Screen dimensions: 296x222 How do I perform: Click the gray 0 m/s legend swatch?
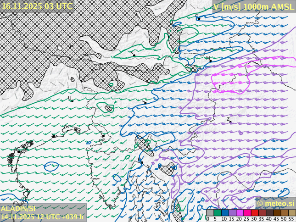click(x=210, y=213)
